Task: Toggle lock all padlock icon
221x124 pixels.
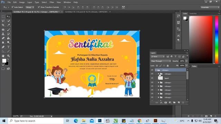Action: pyautogui.click(x=167, y=65)
